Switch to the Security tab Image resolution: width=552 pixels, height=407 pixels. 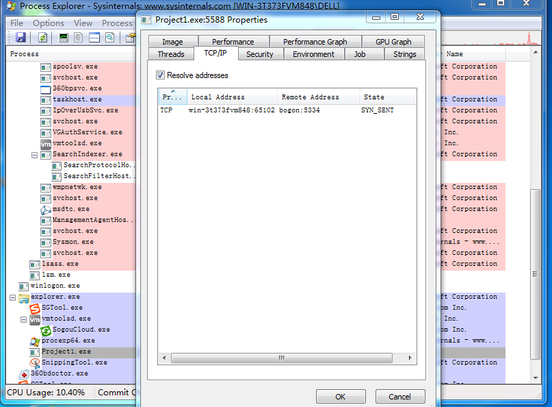pos(260,54)
